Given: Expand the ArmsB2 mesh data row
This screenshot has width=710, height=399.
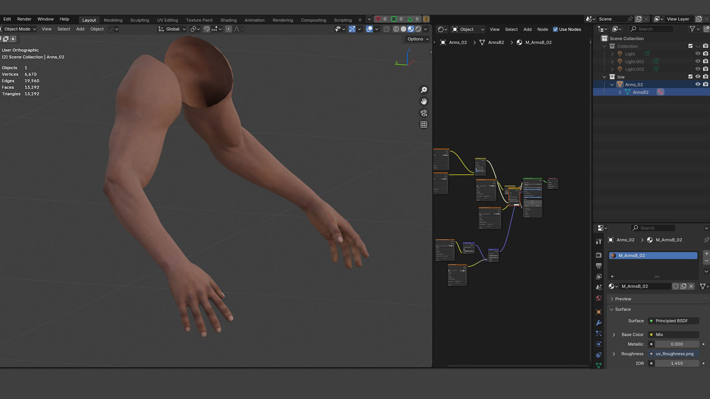Looking at the screenshot, I should (x=620, y=92).
